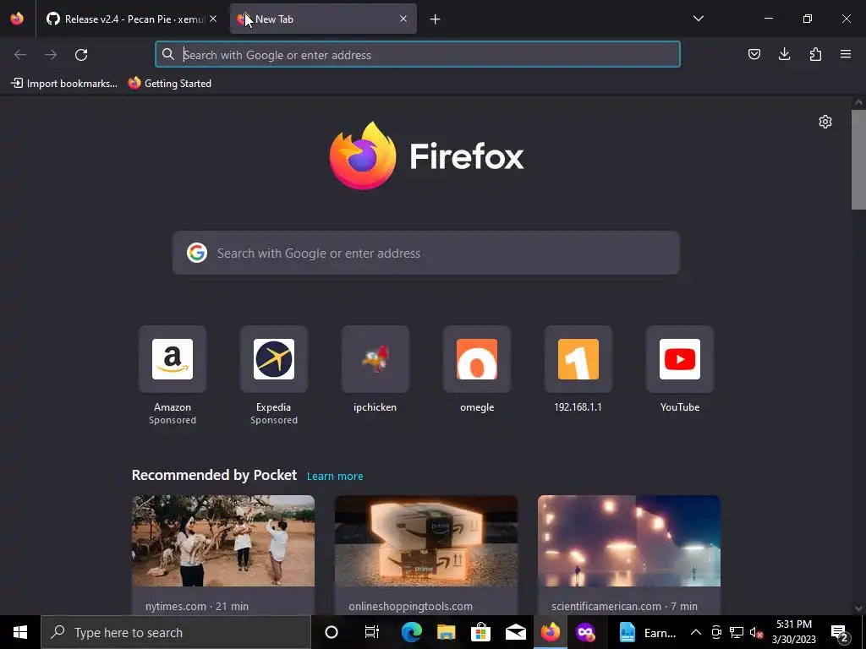Open Task View in taskbar

click(x=372, y=632)
